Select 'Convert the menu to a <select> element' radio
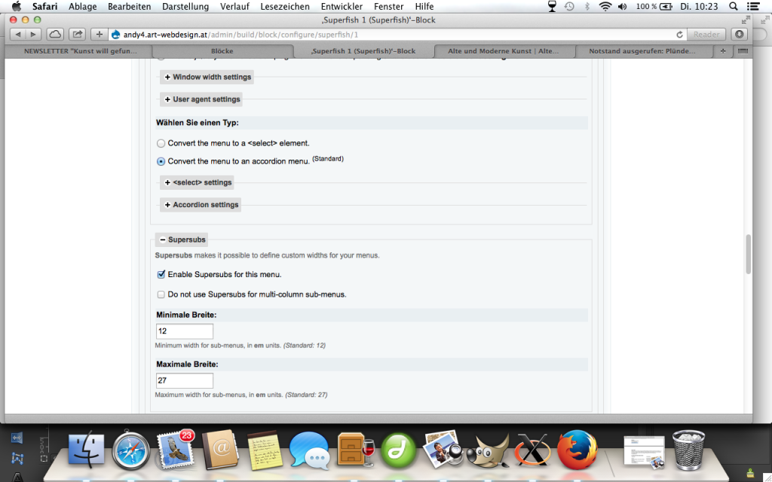 tap(161, 143)
